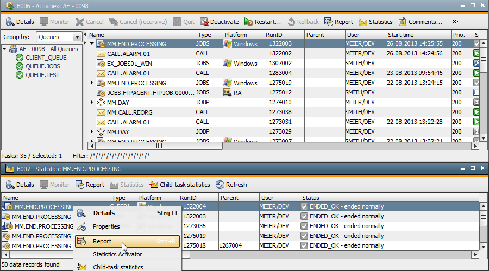This screenshot has height=271, width=489.
Task: Toggle status checkbox for RunID 1275019 statistics row
Action: 304,236
